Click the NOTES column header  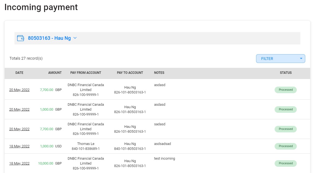click(159, 73)
